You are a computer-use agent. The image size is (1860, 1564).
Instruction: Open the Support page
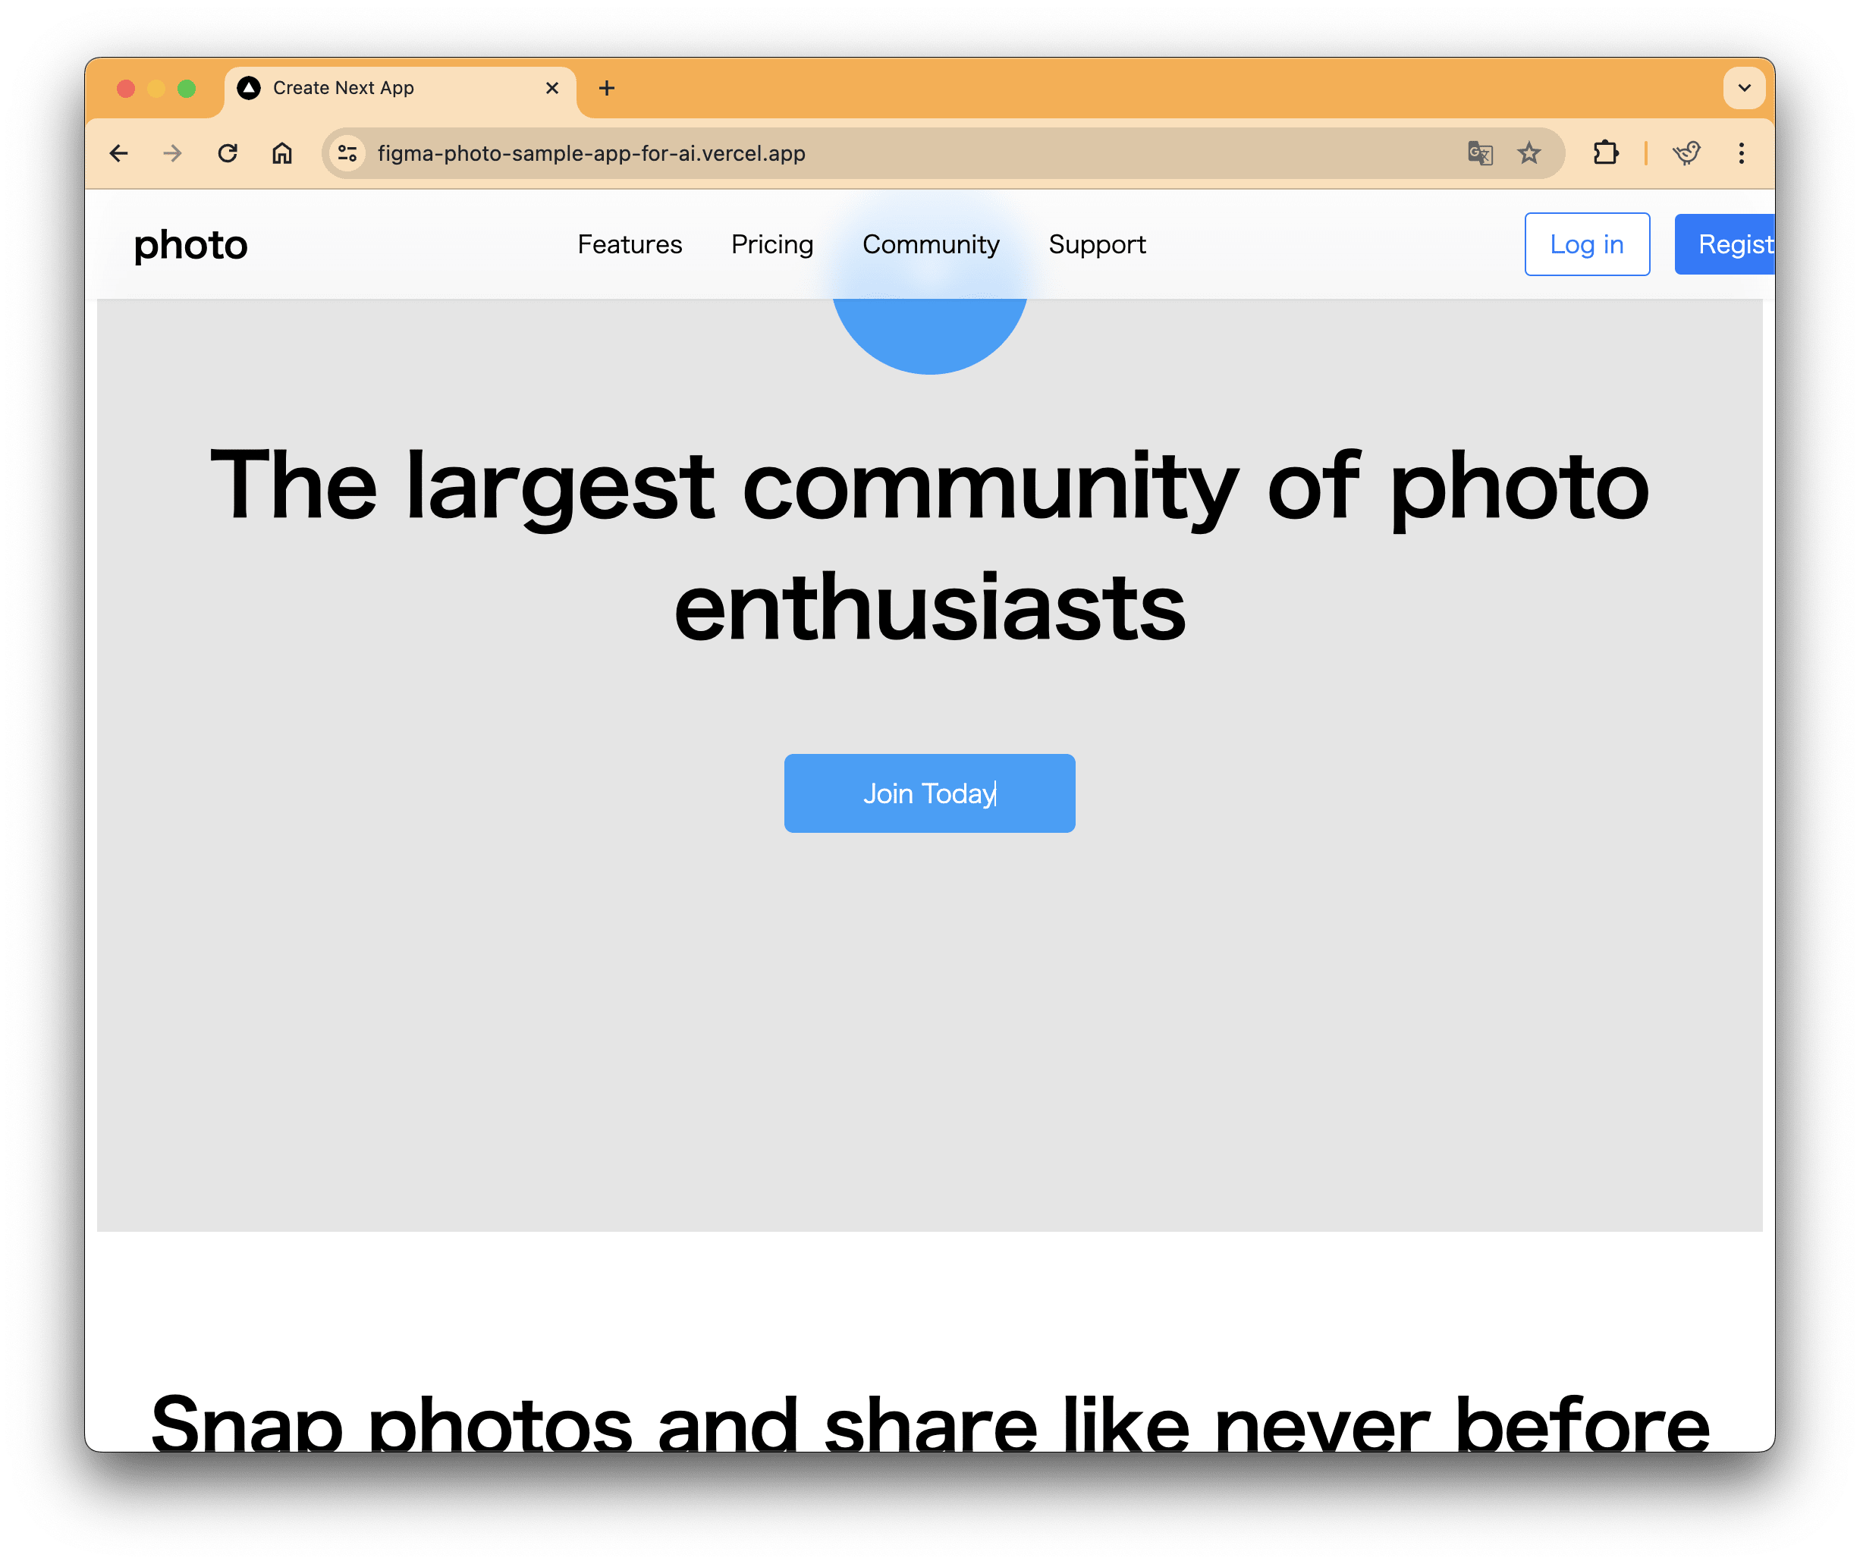(x=1098, y=243)
